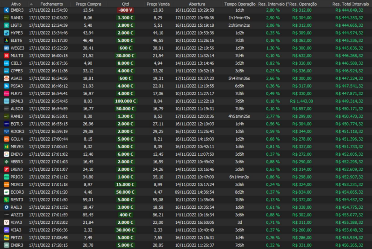Click the GOLL4 orange logo icon

click(x=6, y=139)
